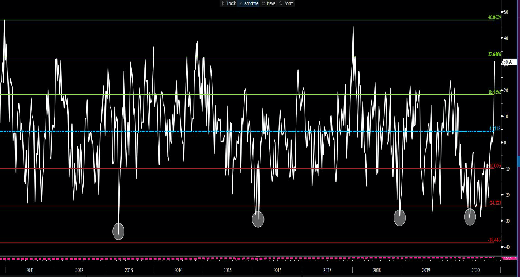Select the grey ellipse annotation at the 2020 low
The height and width of the screenshot is (278, 521).
pyautogui.click(x=470, y=217)
